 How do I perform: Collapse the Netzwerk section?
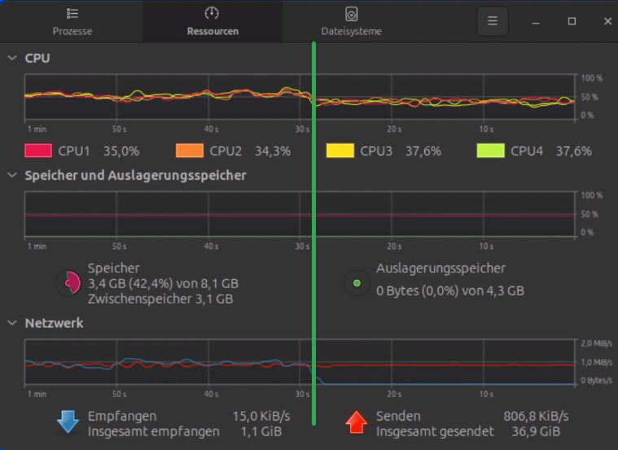click(12, 323)
